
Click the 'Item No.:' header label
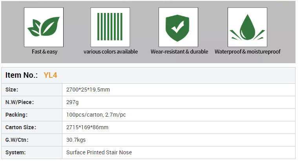[22, 75]
